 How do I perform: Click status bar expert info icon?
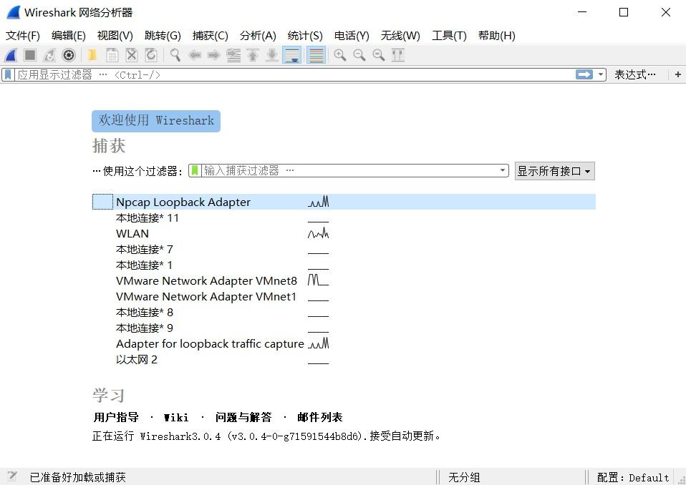point(11,476)
